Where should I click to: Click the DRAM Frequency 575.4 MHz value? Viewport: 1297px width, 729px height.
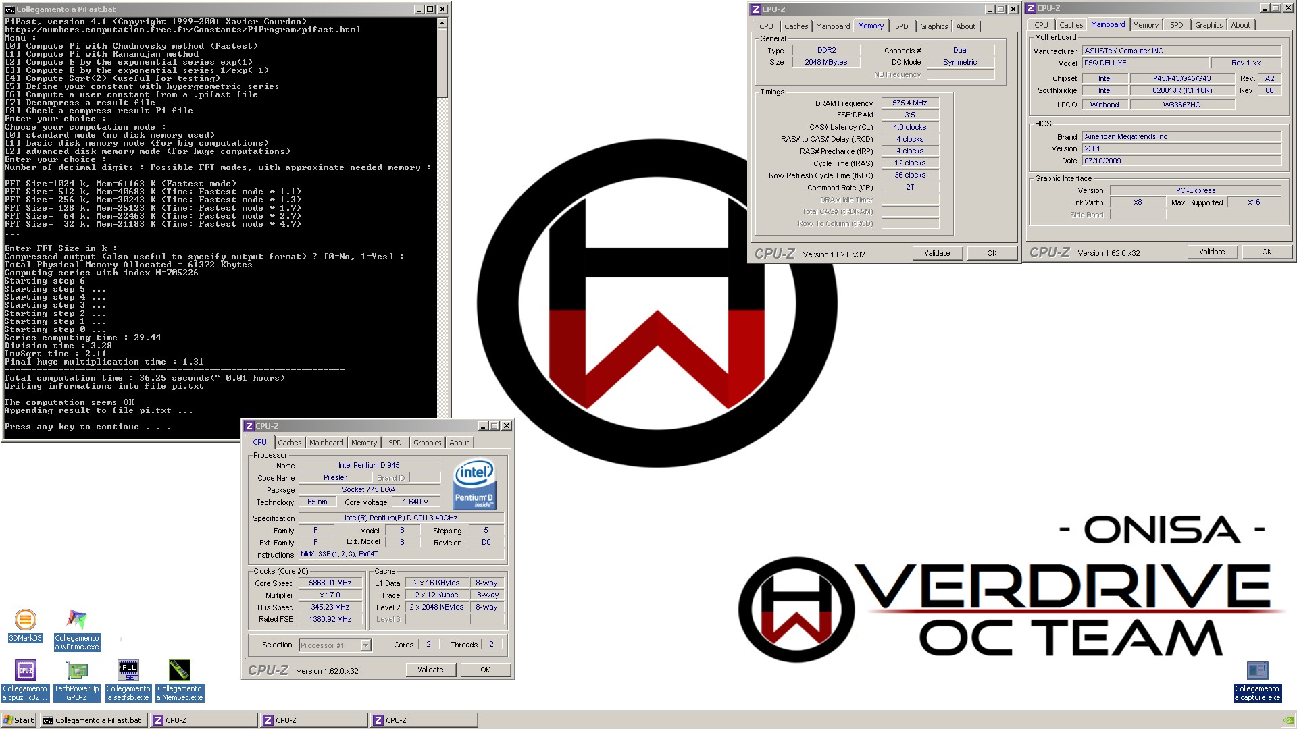pos(910,103)
